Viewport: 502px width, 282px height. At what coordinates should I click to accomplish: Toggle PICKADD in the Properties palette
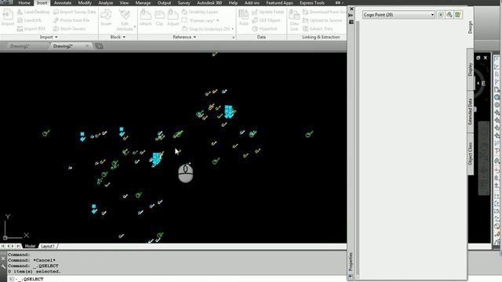(441, 15)
